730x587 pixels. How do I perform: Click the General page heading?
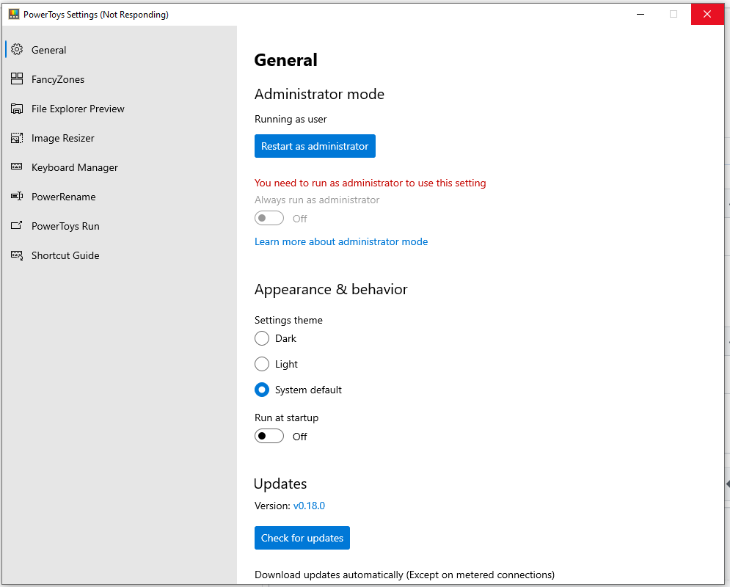coord(286,60)
